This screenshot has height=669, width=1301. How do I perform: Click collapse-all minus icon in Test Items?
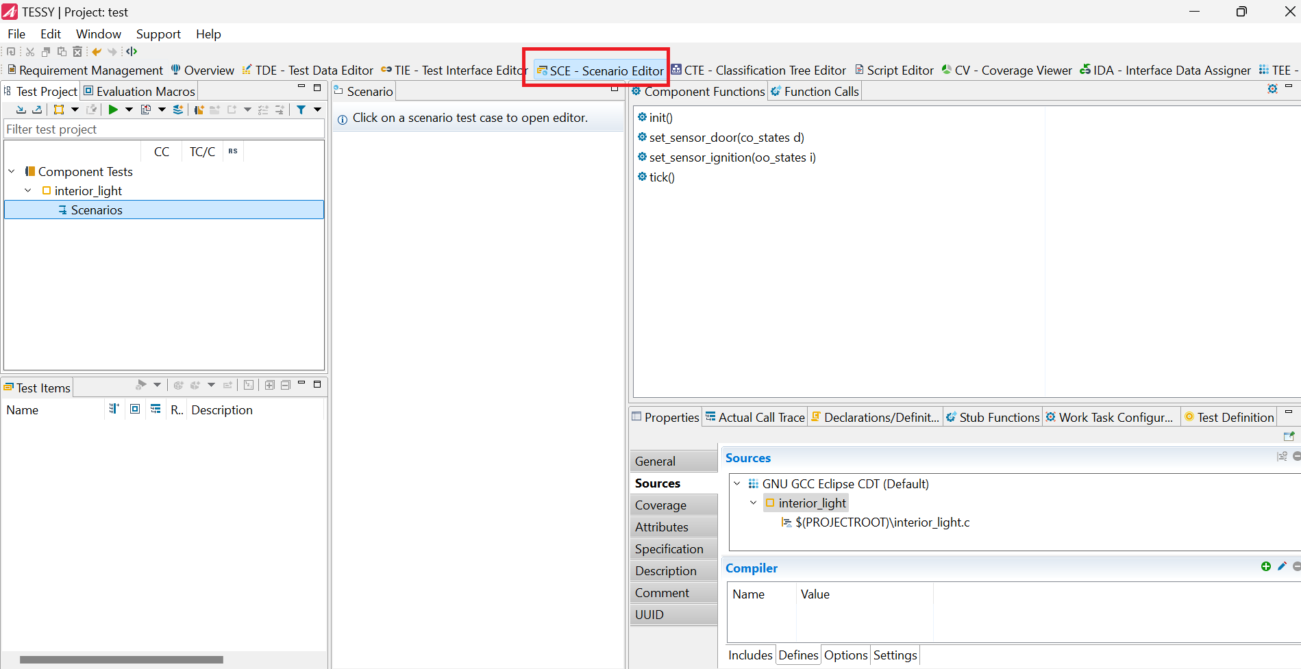pyautogui.click(x=286, y=385)
